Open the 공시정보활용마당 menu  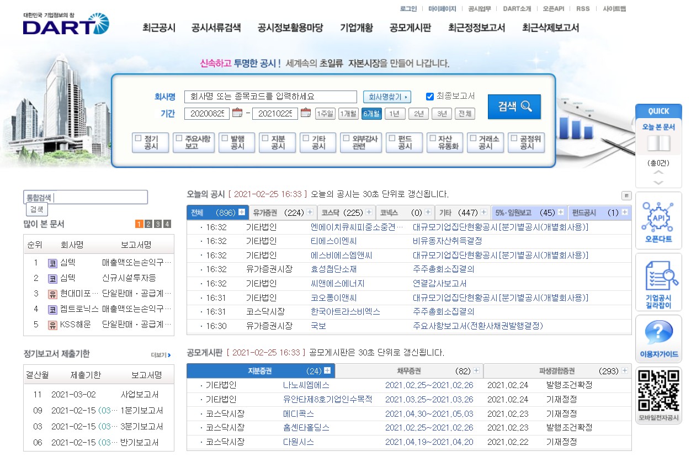(290, 28)
